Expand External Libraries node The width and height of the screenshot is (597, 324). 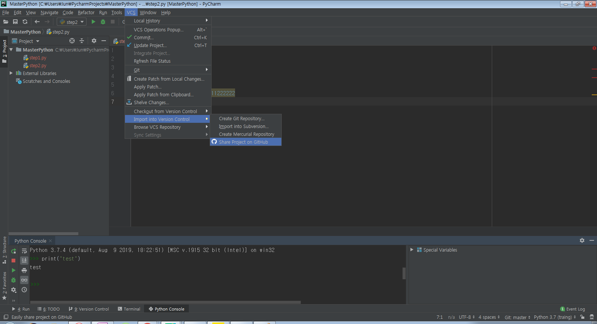(x=11, y=73)
